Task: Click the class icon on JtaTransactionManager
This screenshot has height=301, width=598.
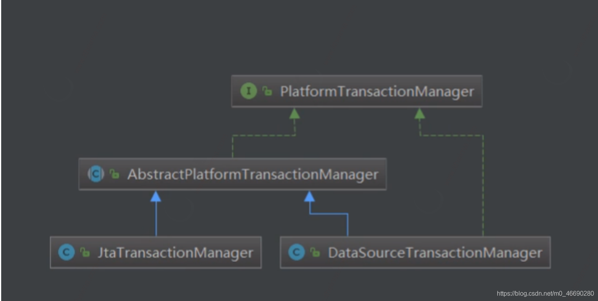Action: point(66,252)
